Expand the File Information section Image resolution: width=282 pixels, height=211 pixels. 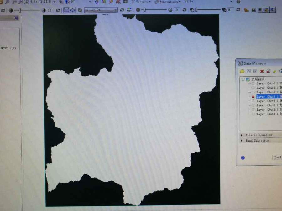click(242, 135)
